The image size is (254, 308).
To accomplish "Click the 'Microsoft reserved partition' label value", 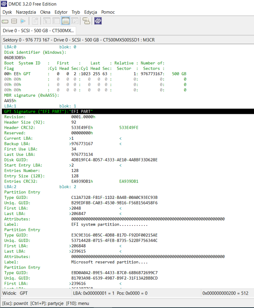I will (x=109, y=262).
